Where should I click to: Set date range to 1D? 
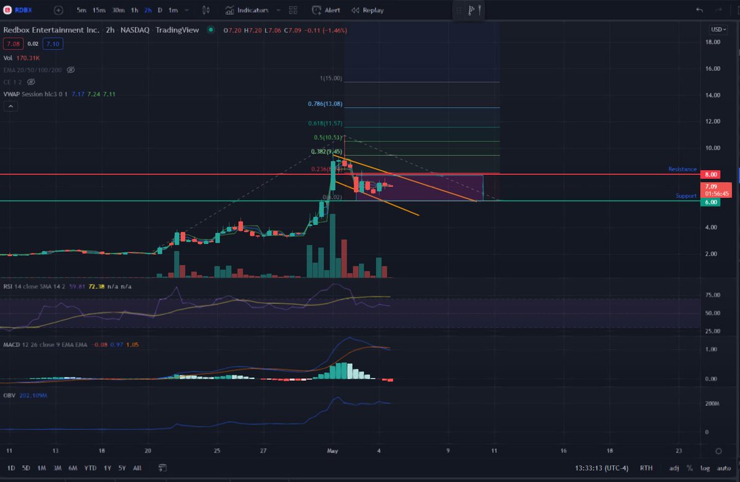point(10,468)
